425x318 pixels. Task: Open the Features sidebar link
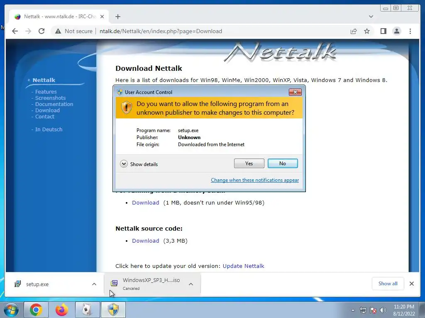(x=46, y=92)
